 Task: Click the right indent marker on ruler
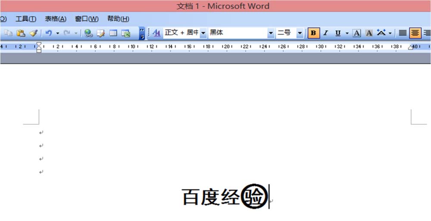[411, 47]
